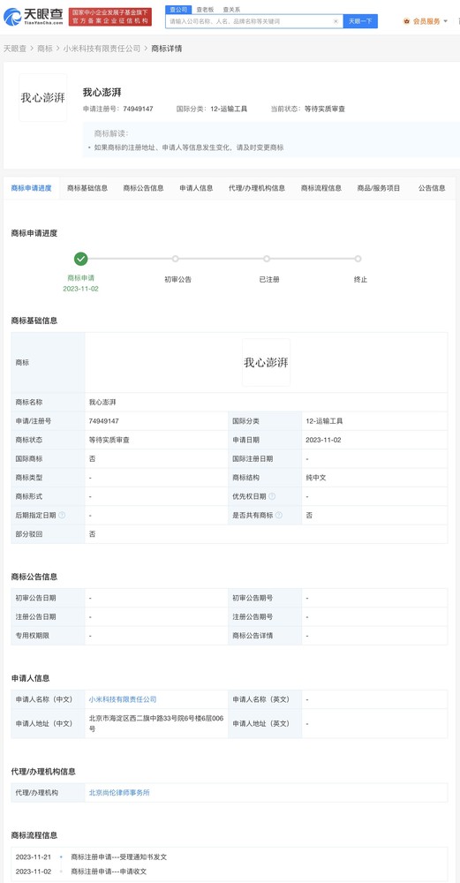
Task: Click the 终止 progress step circle
Action: point(358,259)
